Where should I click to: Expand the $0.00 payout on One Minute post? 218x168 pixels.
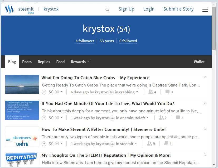(x=56, y=118)
